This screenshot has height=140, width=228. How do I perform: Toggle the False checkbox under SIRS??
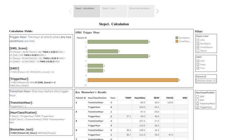tap(197, 64)
